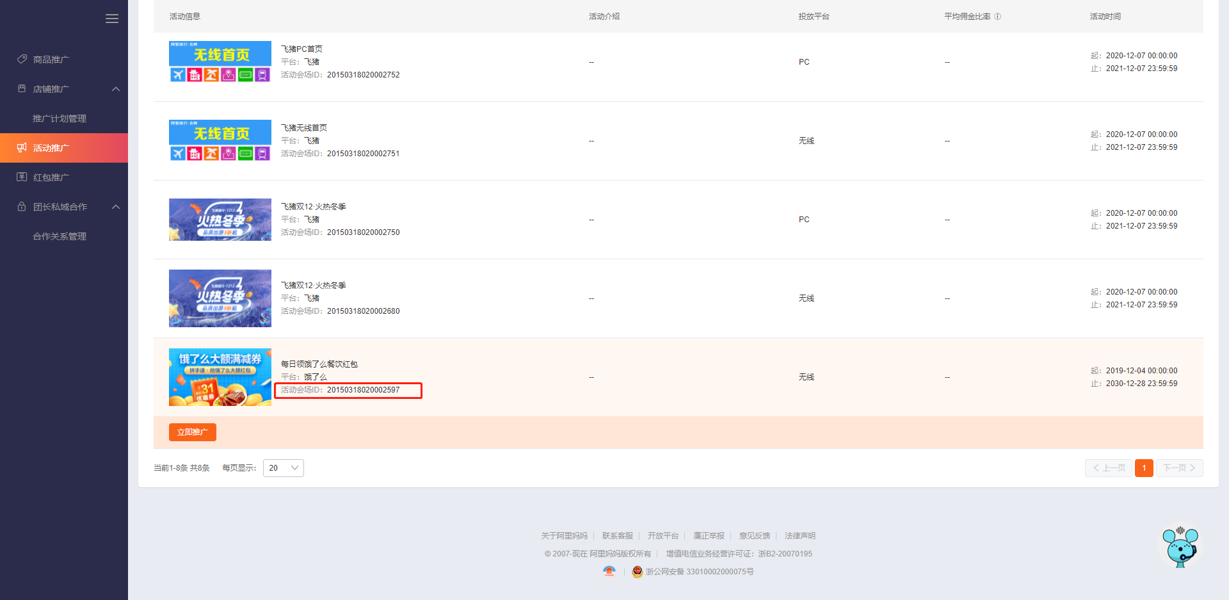Click the 每日领饿了么餐饮红包 title
The width and height of the screenshot is (1229, 600).
pos(319,364)
